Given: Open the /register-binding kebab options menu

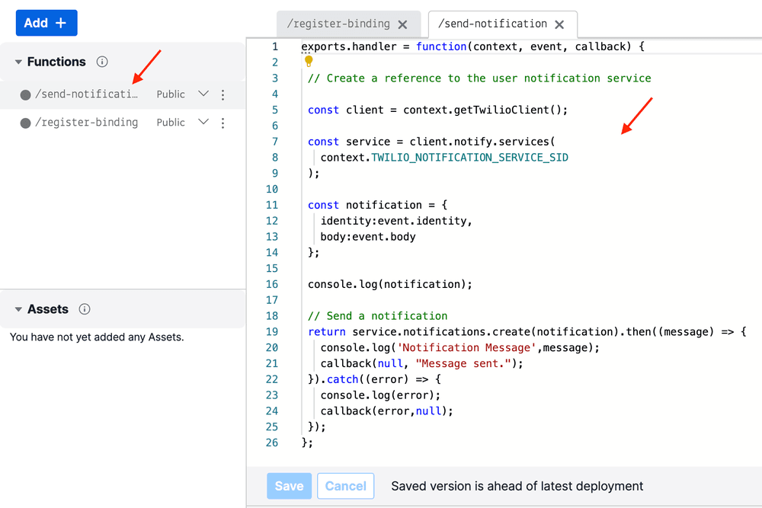Looking at the screenshot, I should click(x=222, y=122).
